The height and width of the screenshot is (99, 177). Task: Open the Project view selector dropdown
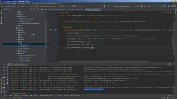click(8, 9)
